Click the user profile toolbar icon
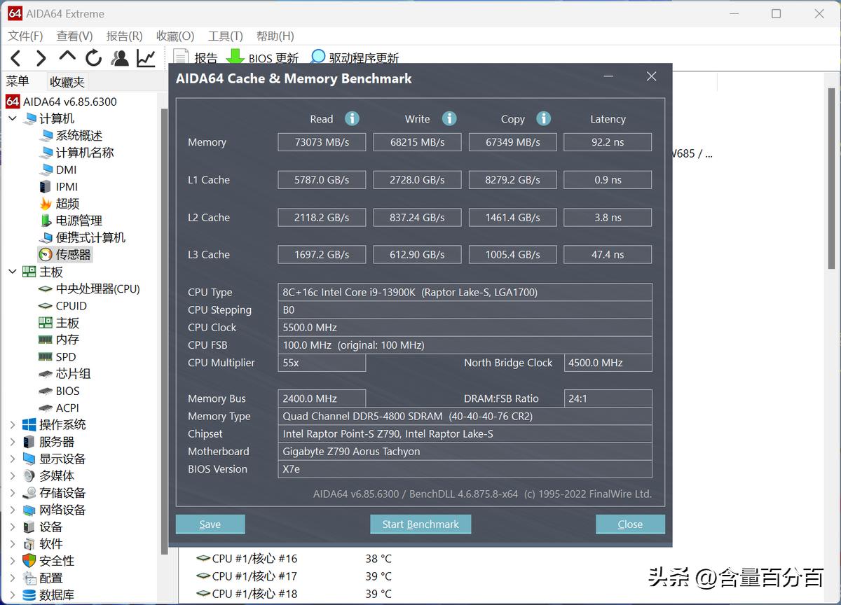 click(119, 58)
